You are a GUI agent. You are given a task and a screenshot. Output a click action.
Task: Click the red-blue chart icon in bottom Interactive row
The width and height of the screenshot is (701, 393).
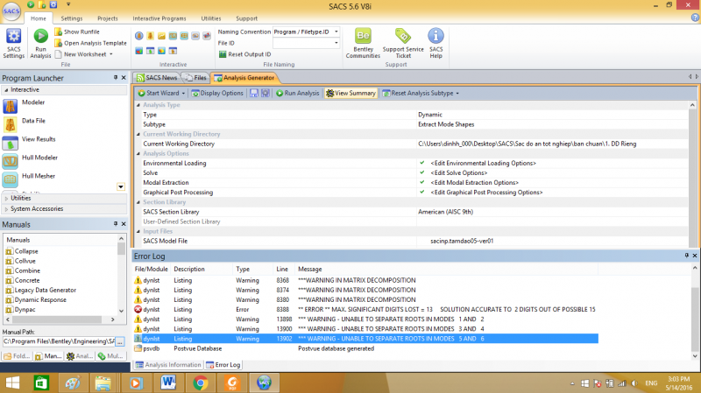click(139, 51)
